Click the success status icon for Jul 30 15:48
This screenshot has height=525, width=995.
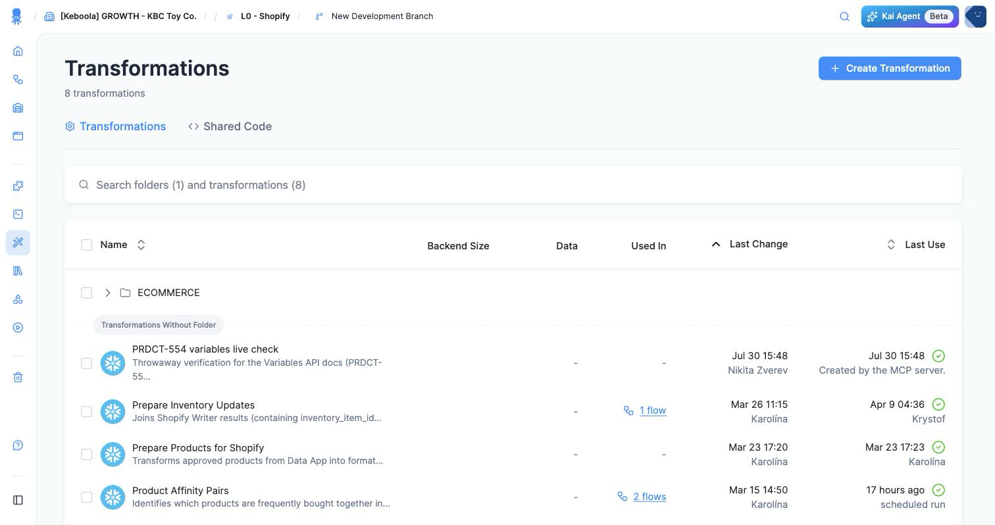(939, 356)
